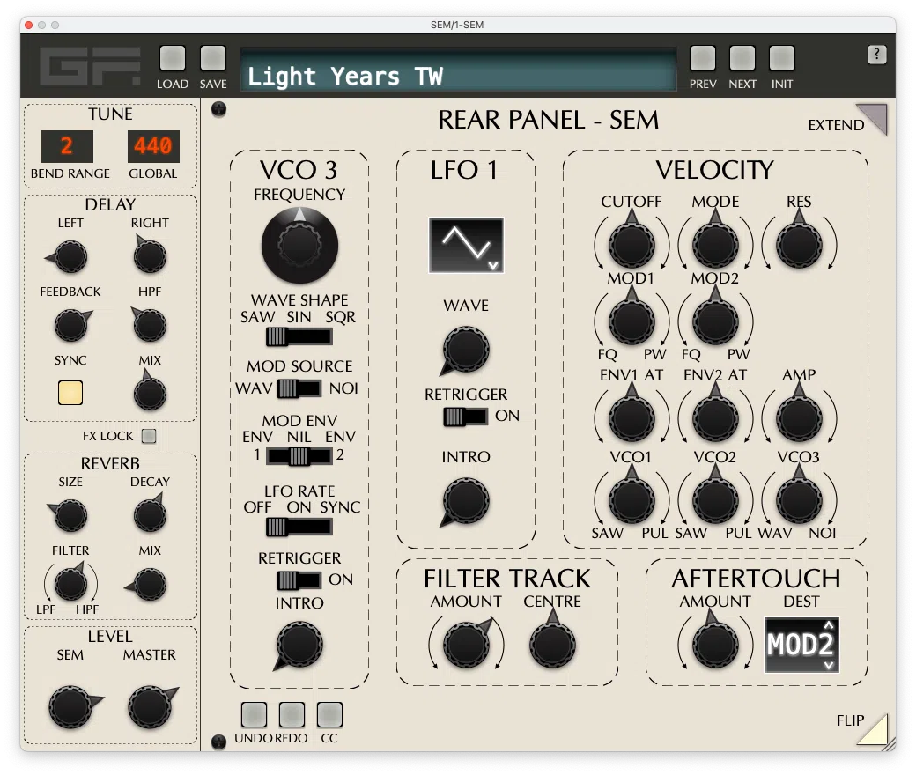This screenshot has width=916, height=775.
Task: Select the PREV preset icon
Action: (x=703, y=56)
